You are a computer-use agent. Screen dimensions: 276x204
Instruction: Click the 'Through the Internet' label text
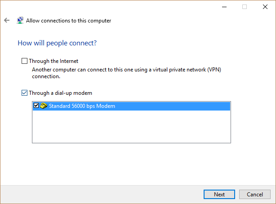tap(53, 61)
